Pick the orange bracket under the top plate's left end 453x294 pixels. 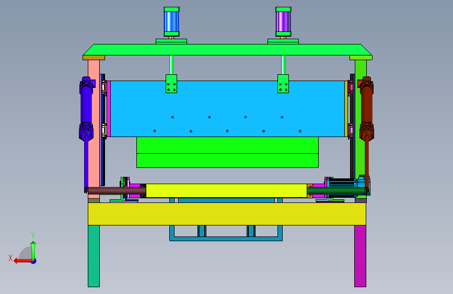pos(94,58)
